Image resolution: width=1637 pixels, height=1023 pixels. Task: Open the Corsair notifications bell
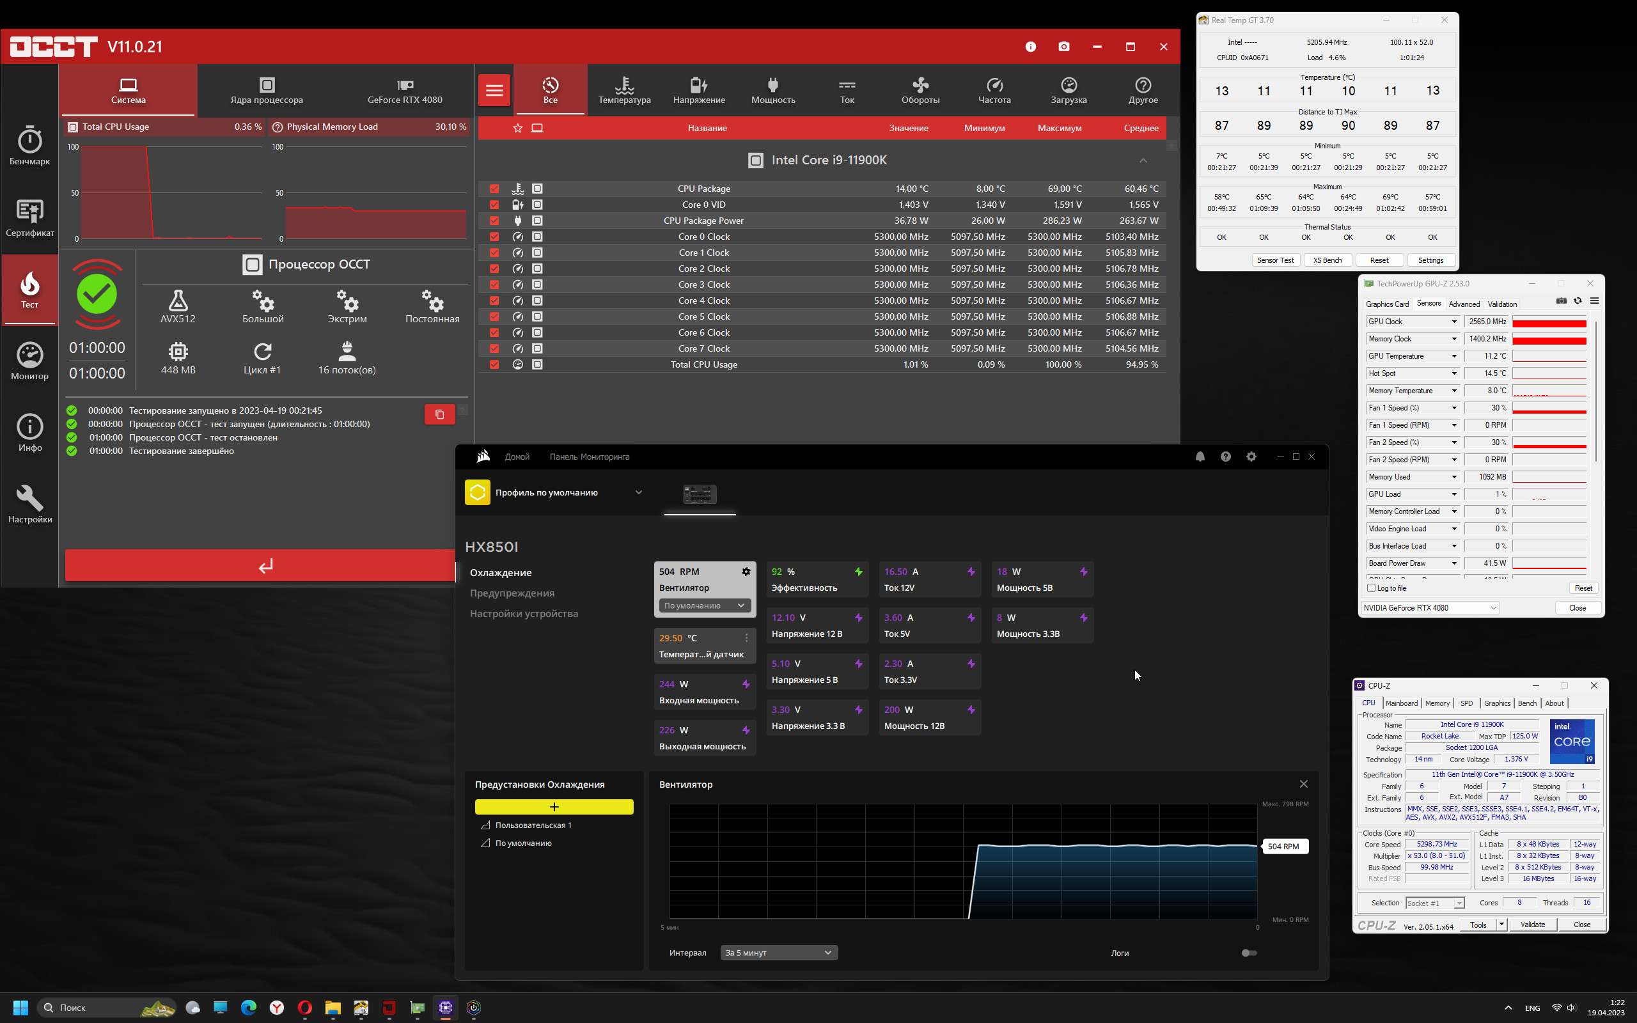coord(1200,457)
